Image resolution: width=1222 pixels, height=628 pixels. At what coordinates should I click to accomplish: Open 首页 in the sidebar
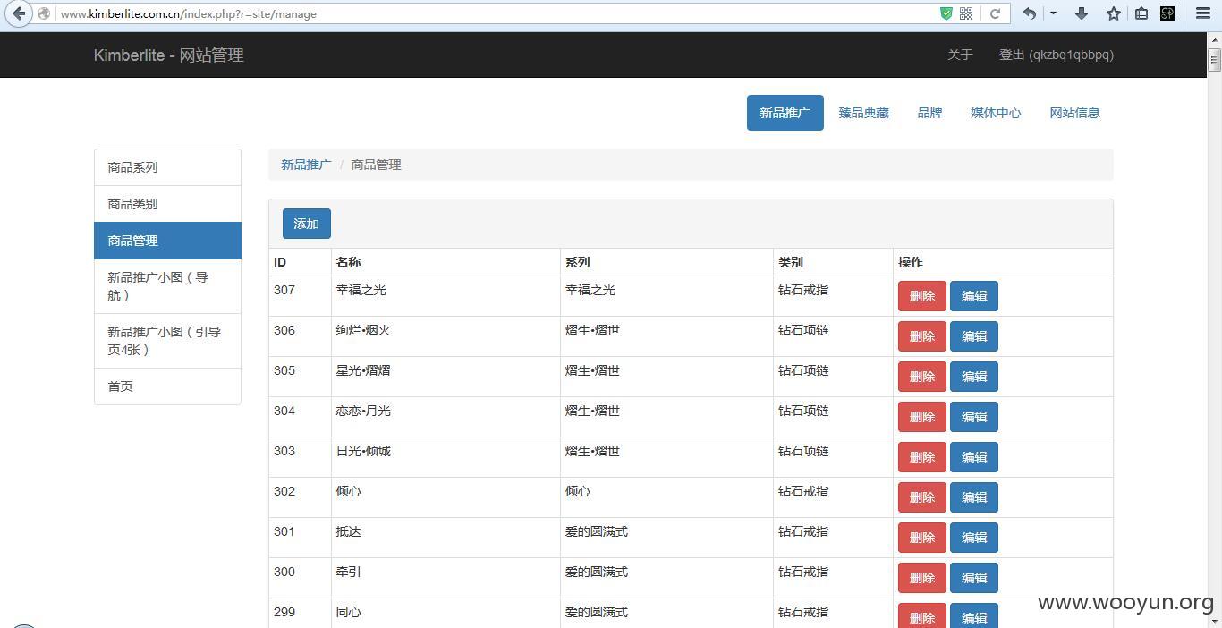[x=167, y=386]
